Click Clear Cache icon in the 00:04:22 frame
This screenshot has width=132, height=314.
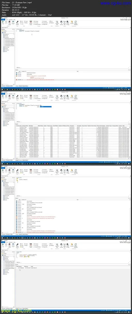click(10, 97)
